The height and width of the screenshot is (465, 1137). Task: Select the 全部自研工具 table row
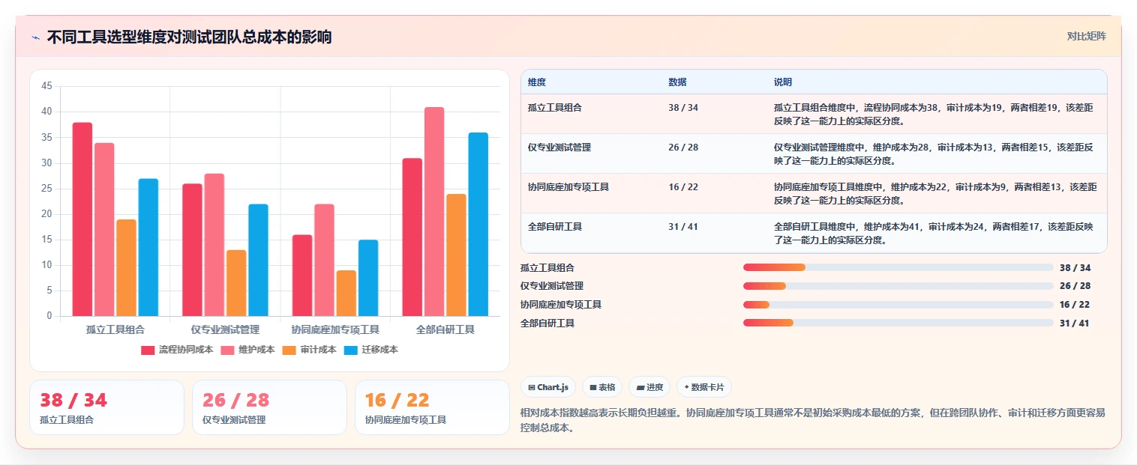814,233
